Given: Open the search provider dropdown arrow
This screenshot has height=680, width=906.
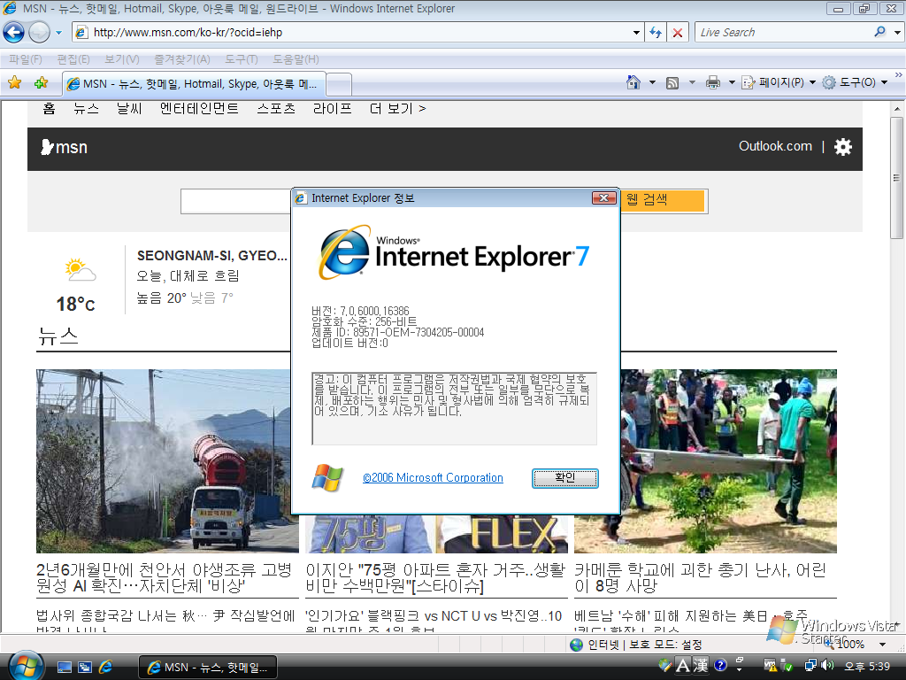Looking at the screenshot, I should coord(897,33).
